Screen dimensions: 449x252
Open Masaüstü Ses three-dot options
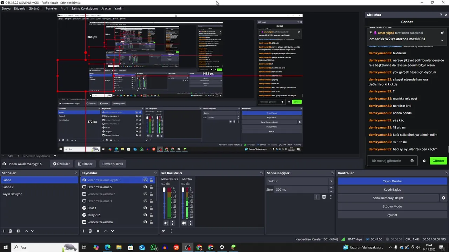pyautogui.click(x=172, y=223)
